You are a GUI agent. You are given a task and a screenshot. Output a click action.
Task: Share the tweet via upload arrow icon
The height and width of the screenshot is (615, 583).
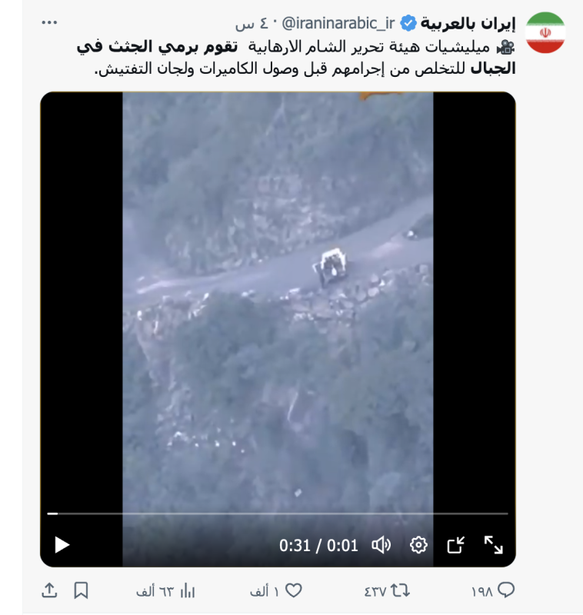[x=49, y=590]
